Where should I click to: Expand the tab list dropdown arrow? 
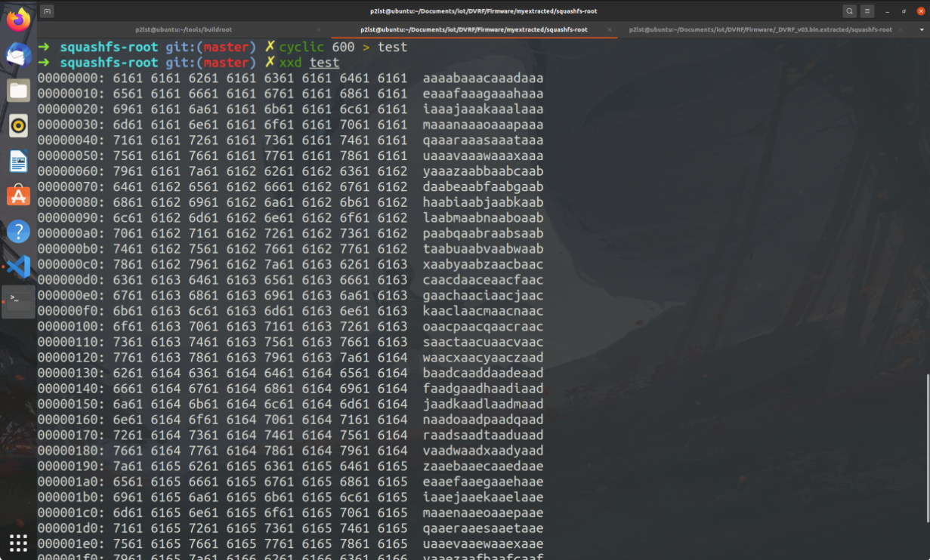coord(922,29)
